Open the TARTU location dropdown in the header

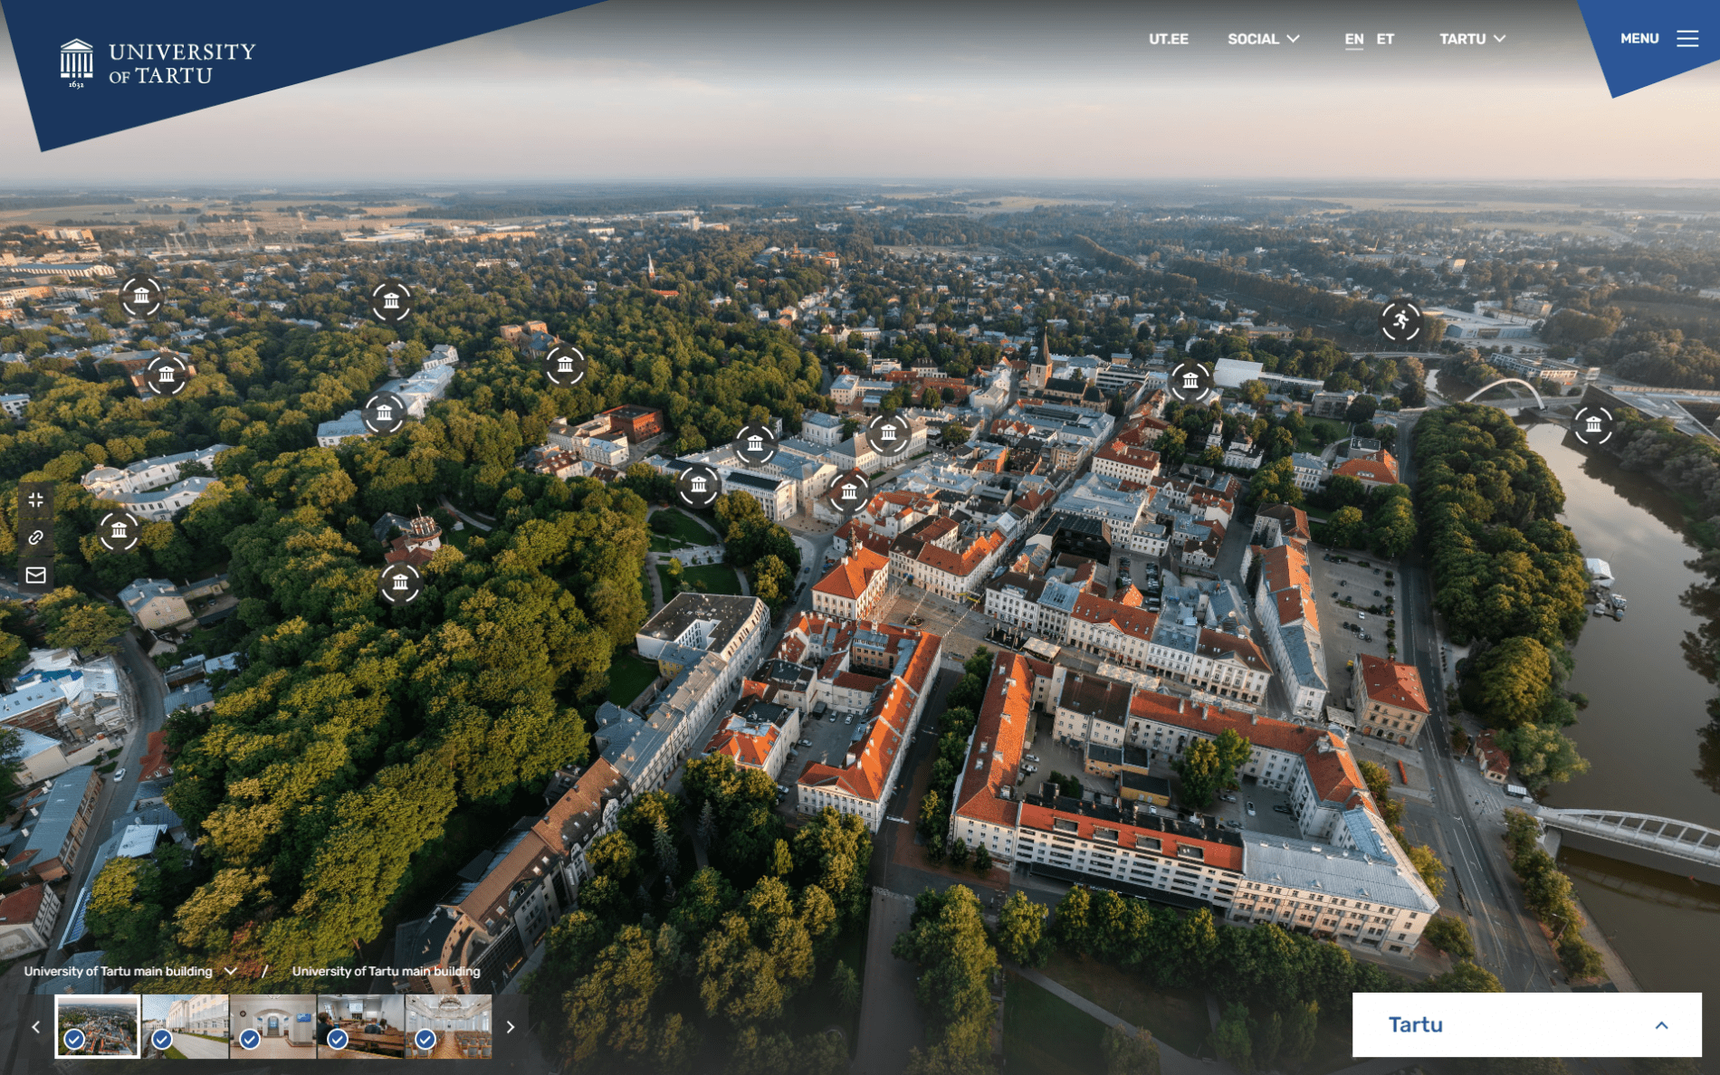pos(1472,39)
